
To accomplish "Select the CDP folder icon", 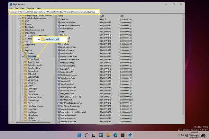I will click(x=23, y=21).
